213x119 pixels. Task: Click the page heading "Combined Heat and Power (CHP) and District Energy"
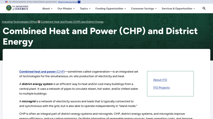100,36
